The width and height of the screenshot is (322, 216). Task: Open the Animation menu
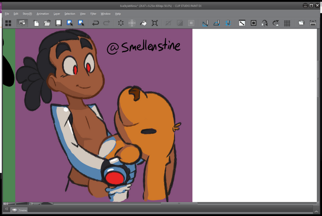(x=43, y=13)
